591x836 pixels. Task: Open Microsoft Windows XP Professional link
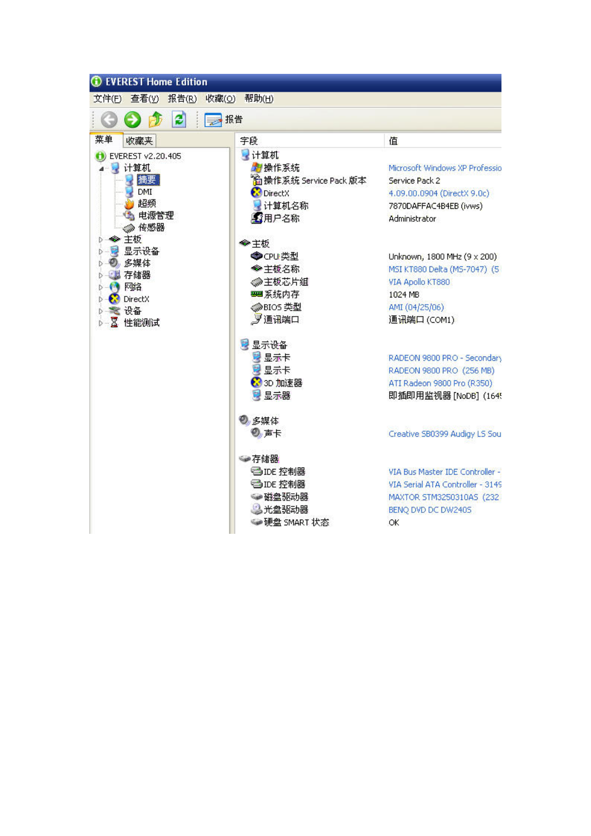point(445,168)
